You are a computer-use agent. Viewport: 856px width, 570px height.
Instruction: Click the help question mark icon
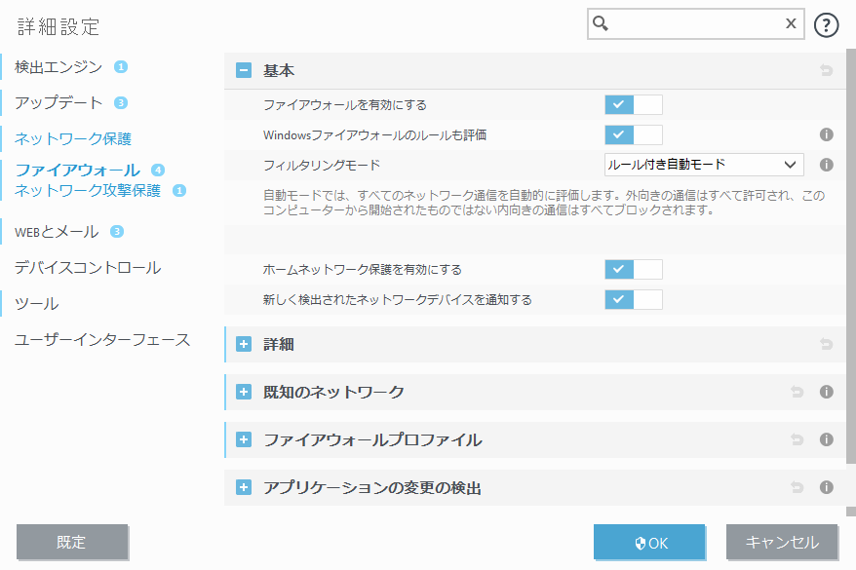coord(826,25)
